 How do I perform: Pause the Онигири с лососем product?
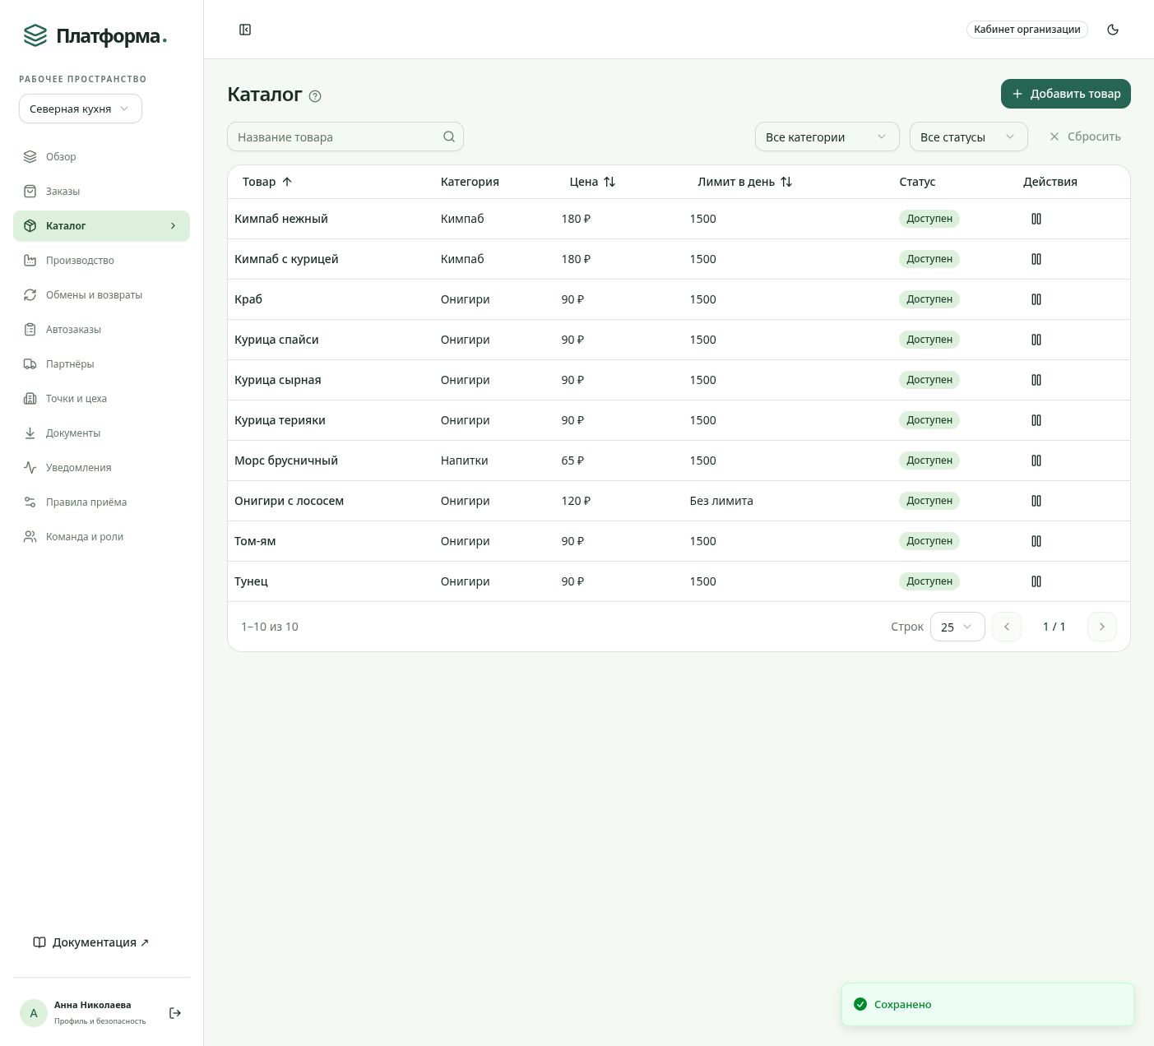point(1036,501)
